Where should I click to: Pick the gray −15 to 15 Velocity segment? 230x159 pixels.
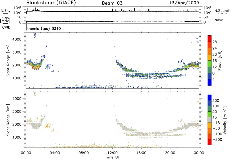coord(210,120)
